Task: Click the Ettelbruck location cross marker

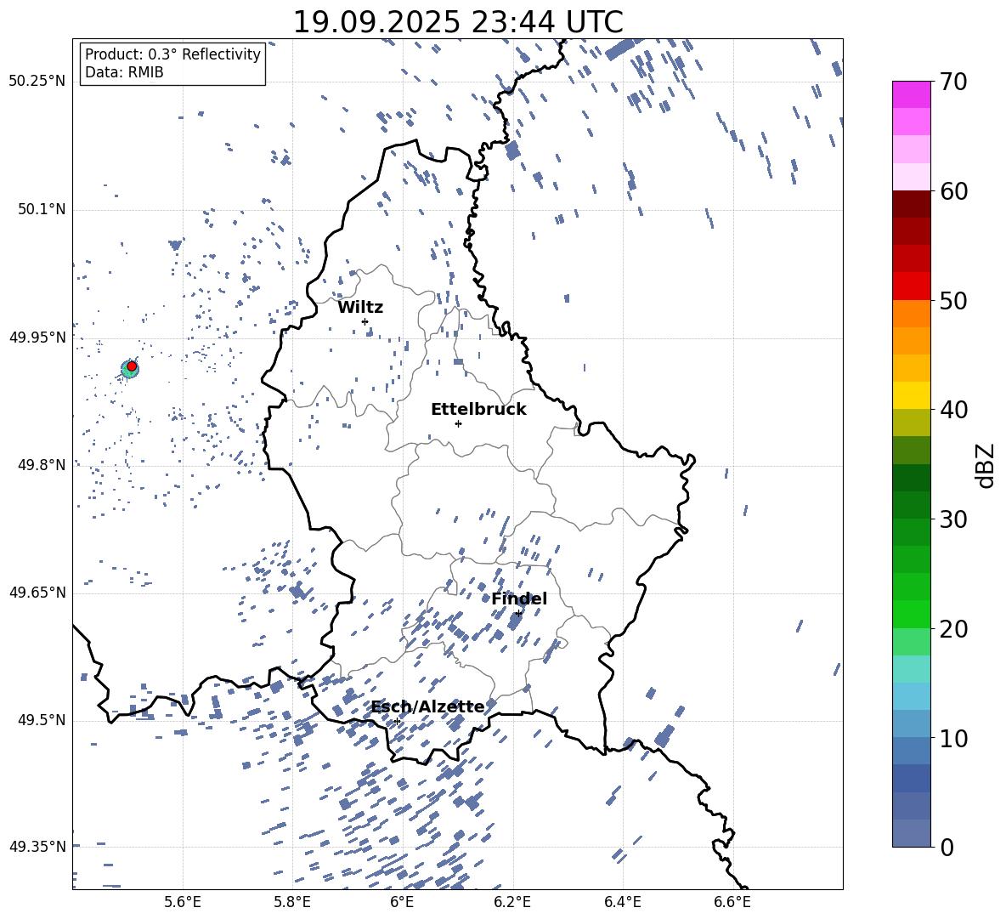Action: [x=458, y=423]
